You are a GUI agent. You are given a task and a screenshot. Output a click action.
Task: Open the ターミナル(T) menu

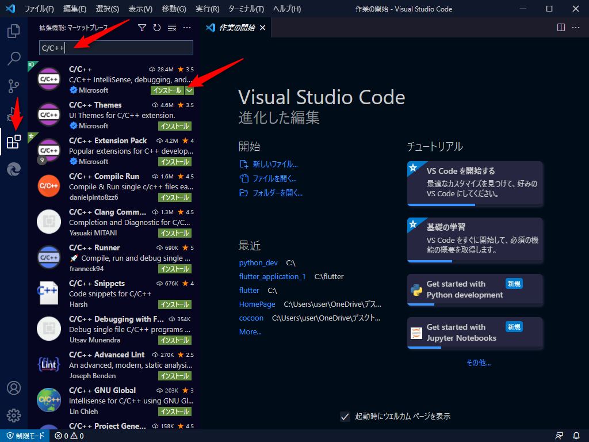pyautogui.click(x=246, y=9)
